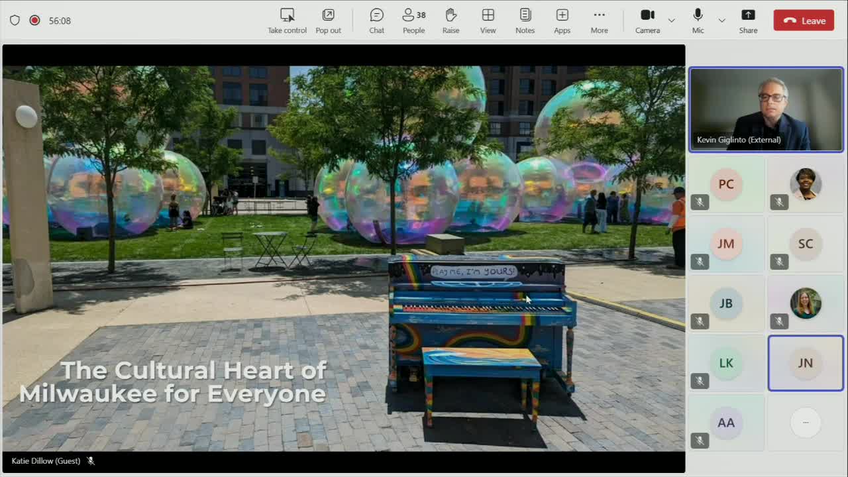Image resolution: width=848 pixels, height=477 pixels.
Task: Click the Share content button
Action: click(x=748, y=21)
